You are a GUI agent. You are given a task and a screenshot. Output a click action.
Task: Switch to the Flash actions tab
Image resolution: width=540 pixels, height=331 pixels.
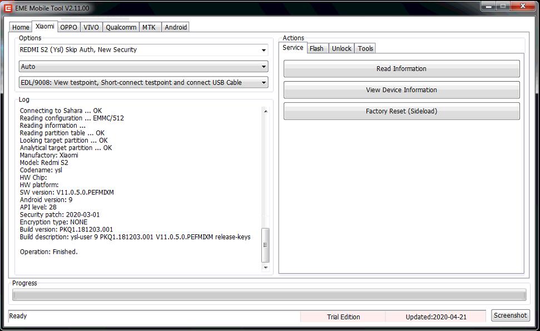click(x=316, y=48)
